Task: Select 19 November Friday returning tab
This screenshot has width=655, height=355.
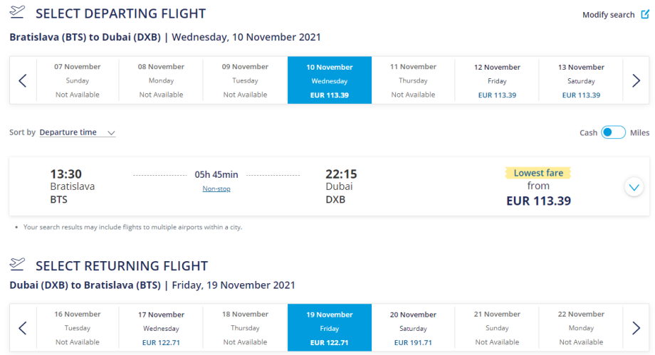Action: (329, 328)
